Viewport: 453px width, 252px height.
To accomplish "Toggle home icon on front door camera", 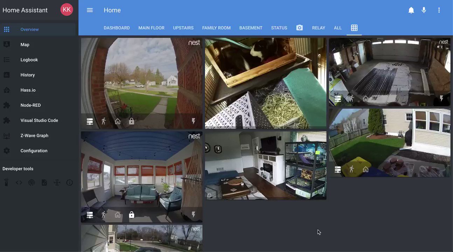I will (x=118, y=121).
